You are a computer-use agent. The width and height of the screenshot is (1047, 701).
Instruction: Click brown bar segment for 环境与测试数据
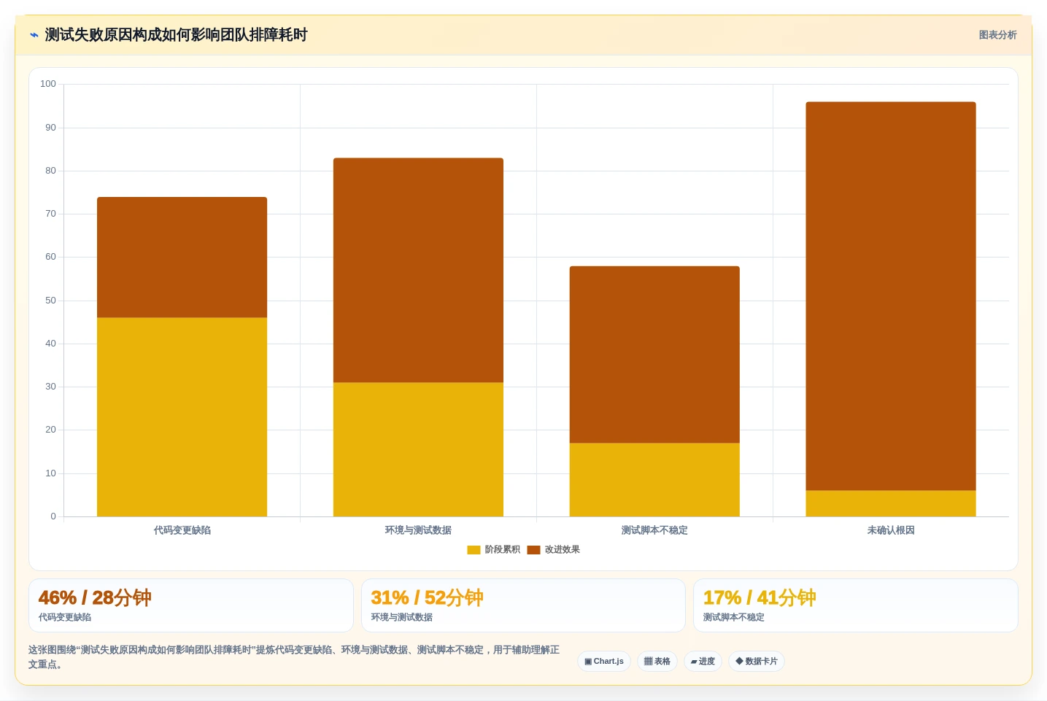(418, 271)
